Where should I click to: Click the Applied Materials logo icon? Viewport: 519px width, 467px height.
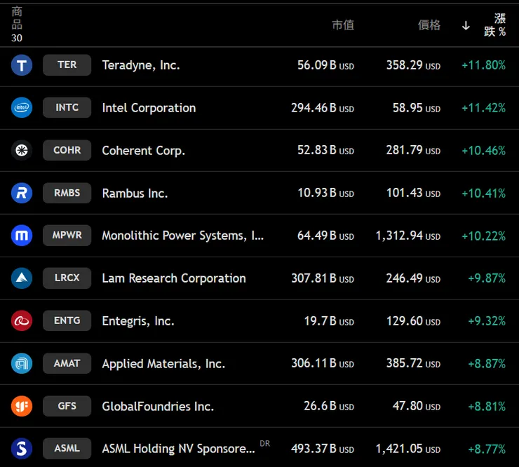tap(22, 363)
